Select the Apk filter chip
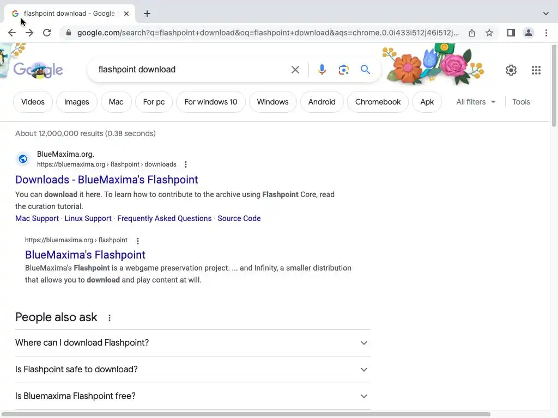 click(x=427, y=102)
